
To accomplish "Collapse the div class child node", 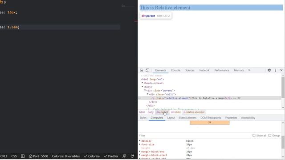I will [x=147, y=94].
